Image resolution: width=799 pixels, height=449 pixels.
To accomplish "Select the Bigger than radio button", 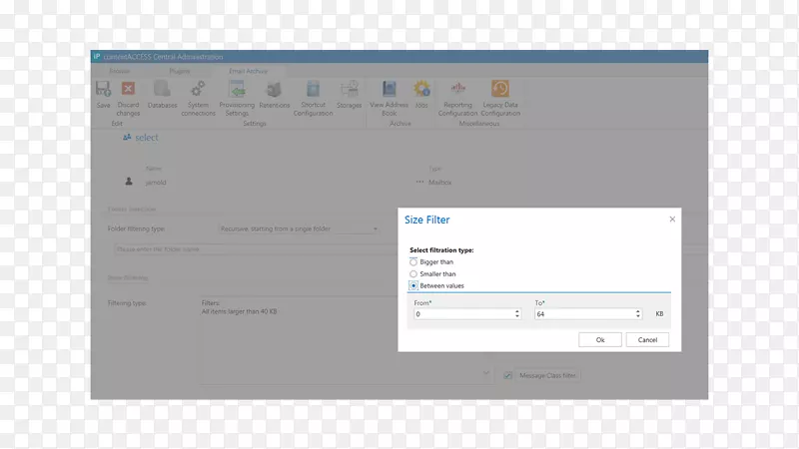I will tap(413, 262).
